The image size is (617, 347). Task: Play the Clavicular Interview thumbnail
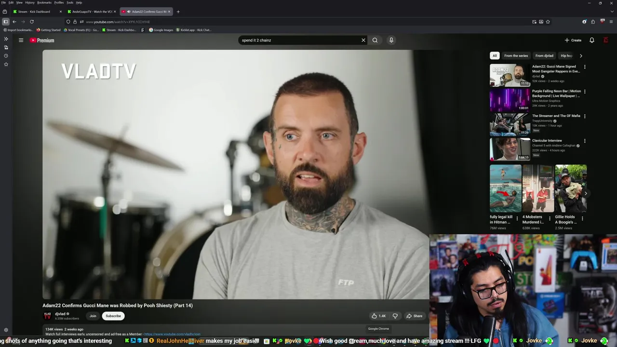[x=510, y=149]
